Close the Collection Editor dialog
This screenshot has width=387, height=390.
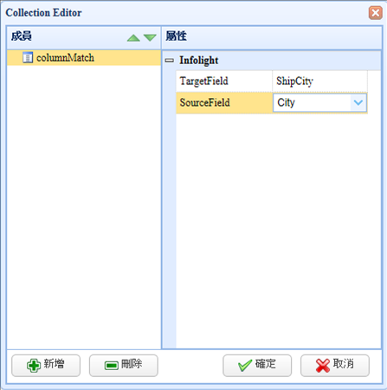tap(376, 13)
